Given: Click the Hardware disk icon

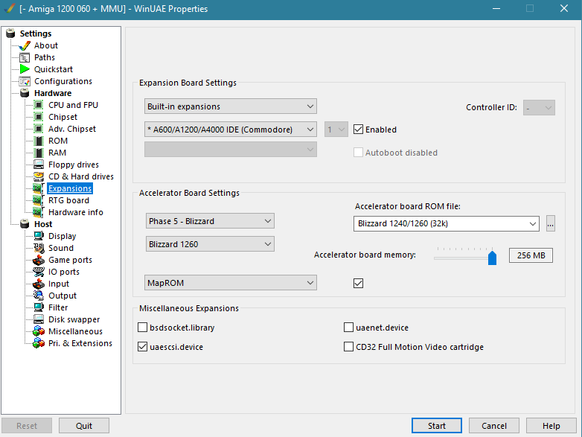Looking at the screenshot, I should coord(25,93).
